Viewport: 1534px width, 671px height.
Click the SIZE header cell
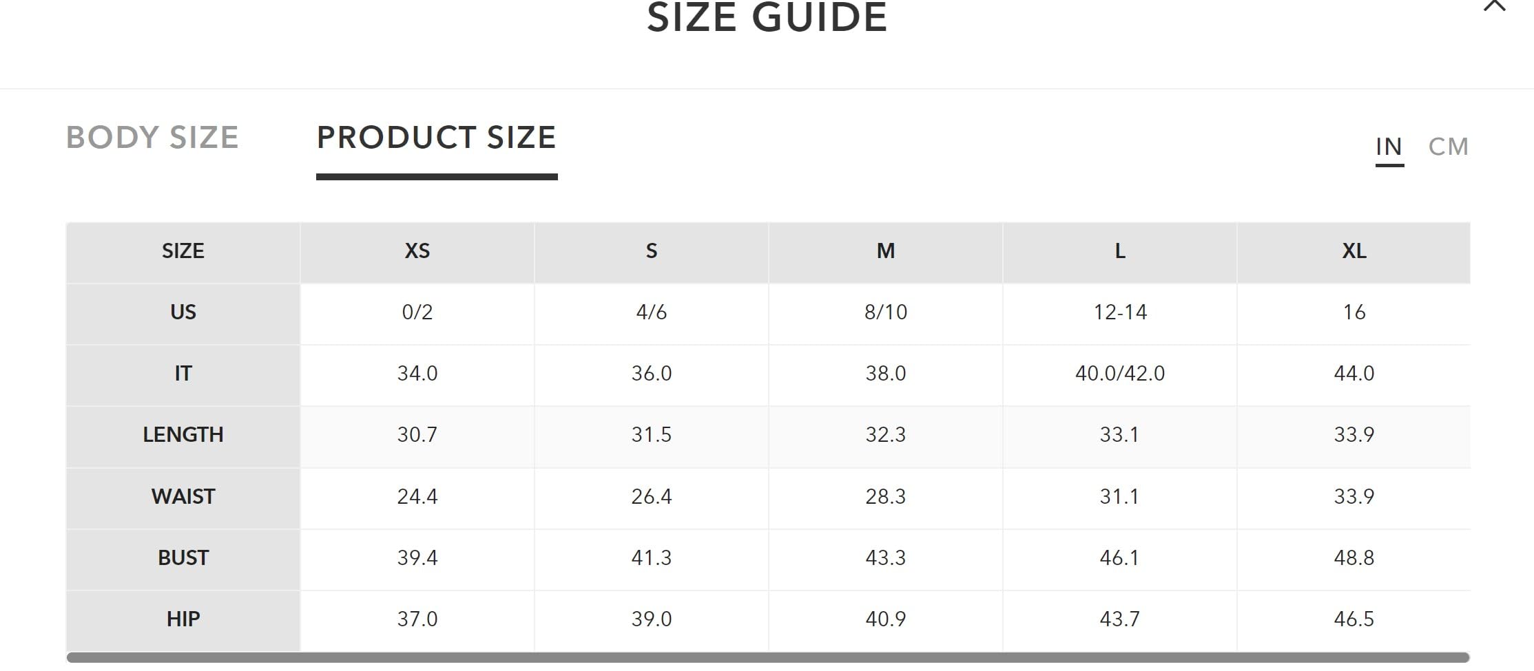pos(183,251)
